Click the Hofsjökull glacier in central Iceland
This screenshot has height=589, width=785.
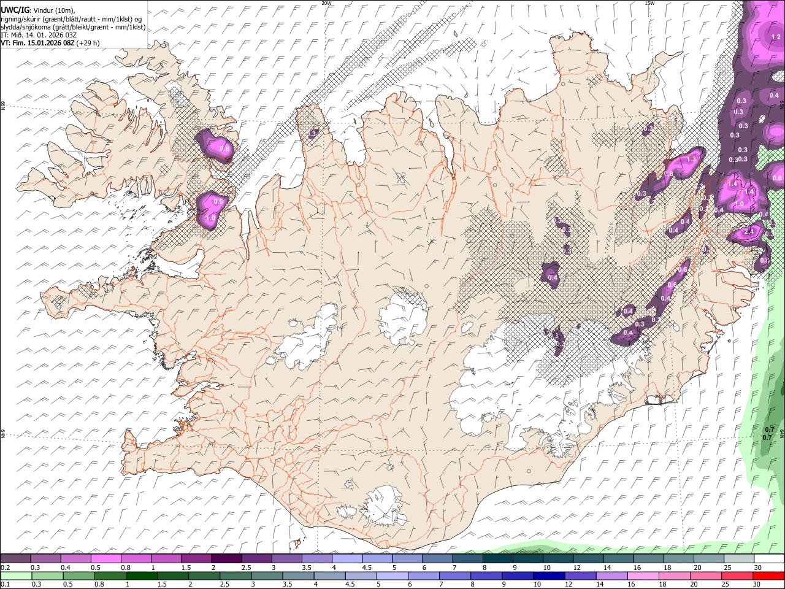[x=404, y=317]
